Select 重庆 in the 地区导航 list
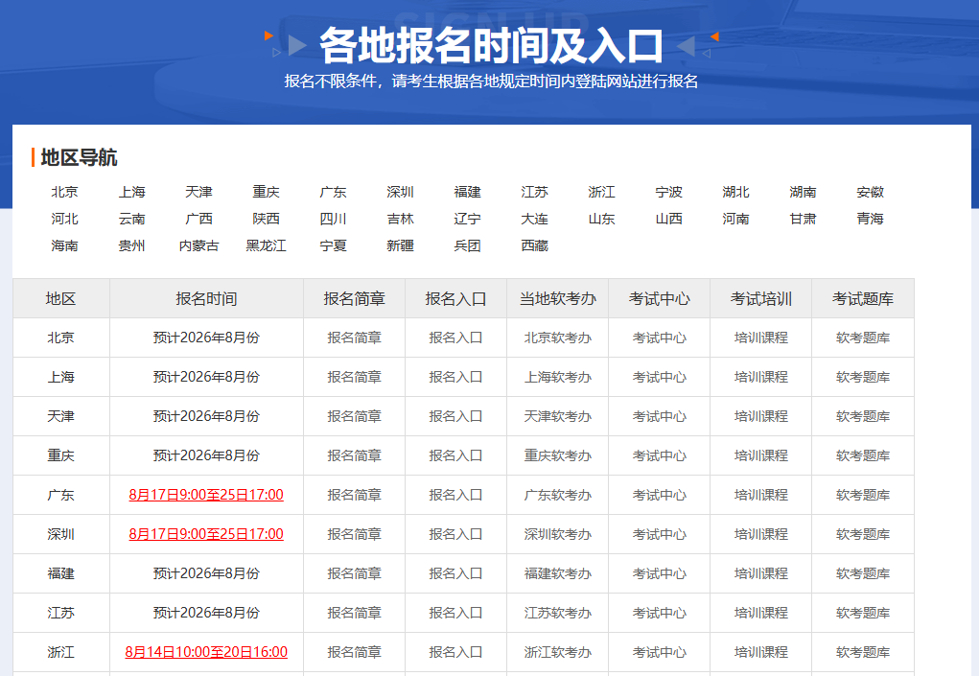979x676 pixels. pos(266,192)
